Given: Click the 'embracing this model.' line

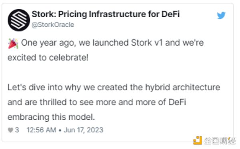Looking at the screenshot, I should point(51,117).
